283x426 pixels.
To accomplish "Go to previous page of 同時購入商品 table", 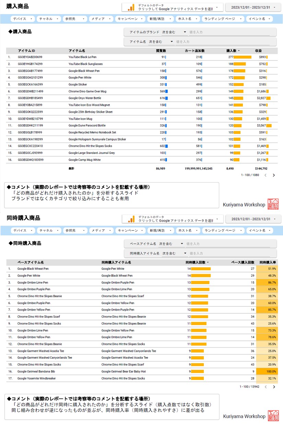I will pos(265,387).
